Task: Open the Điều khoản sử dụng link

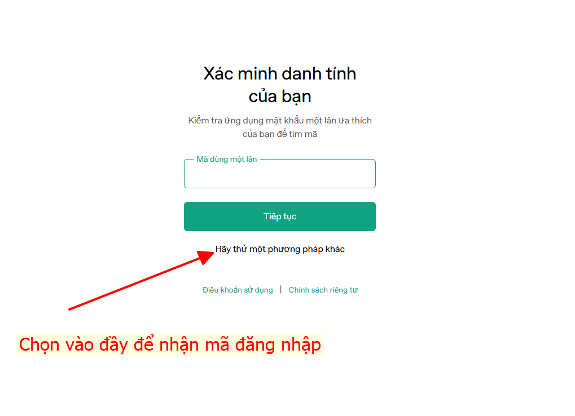Action: point(238,290)
